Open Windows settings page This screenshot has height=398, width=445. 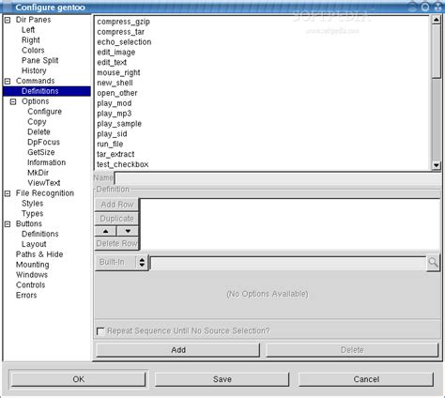(x=32, y=275)
